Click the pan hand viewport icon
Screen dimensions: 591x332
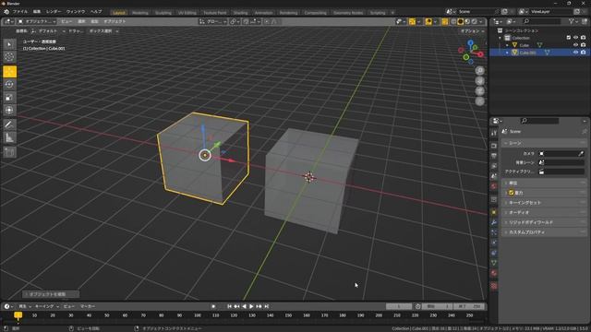point(479,80)
